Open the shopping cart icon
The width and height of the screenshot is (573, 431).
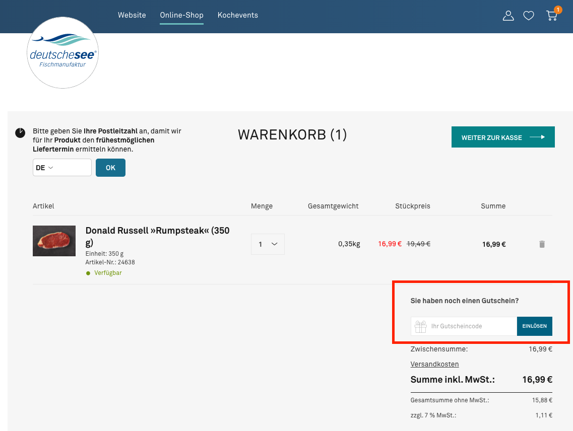click(x=552, y=16)
